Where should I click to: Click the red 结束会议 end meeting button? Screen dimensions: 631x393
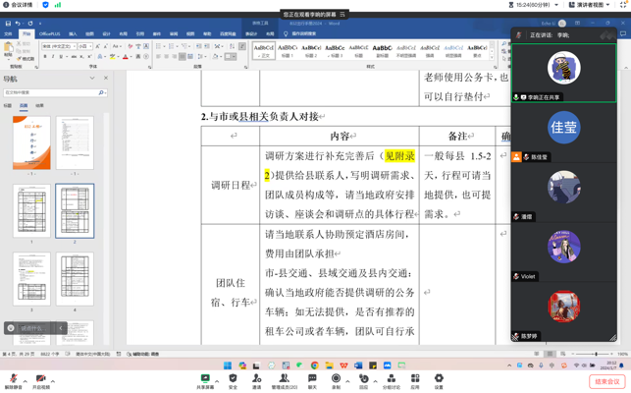606,381
